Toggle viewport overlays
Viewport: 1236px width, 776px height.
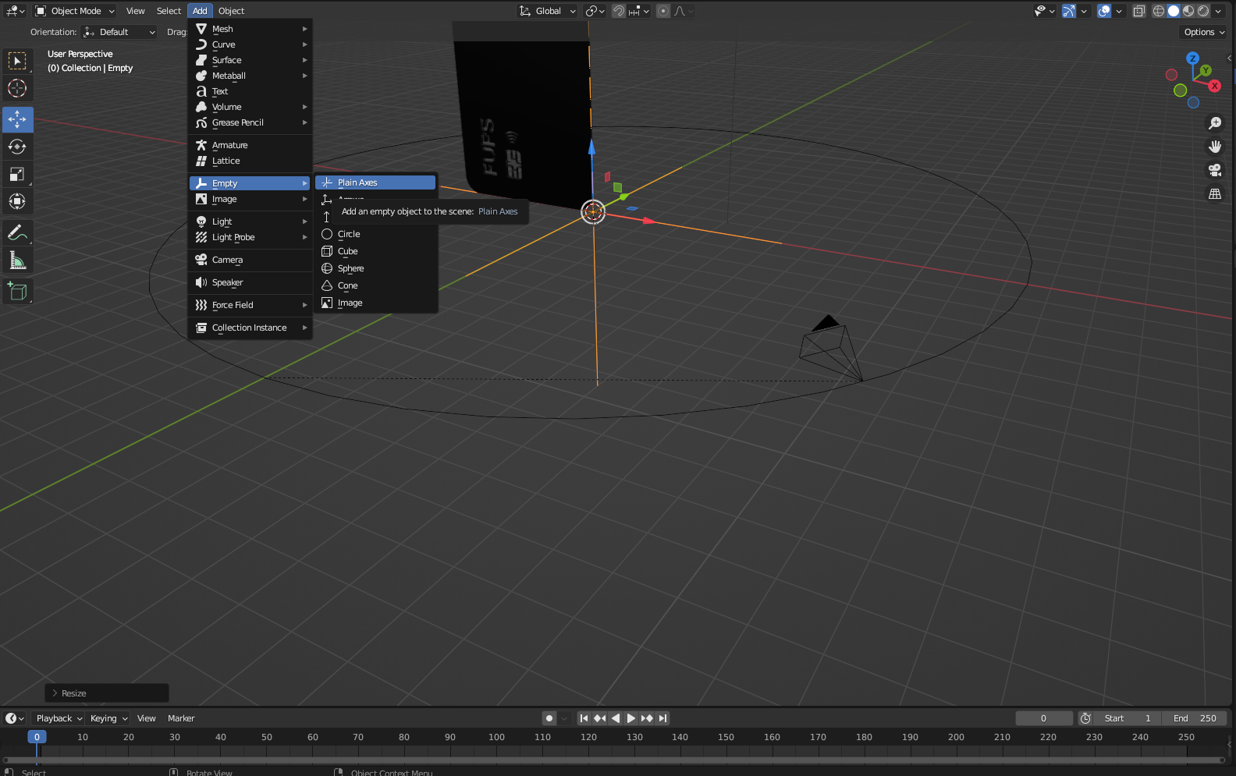[1104, 11]
